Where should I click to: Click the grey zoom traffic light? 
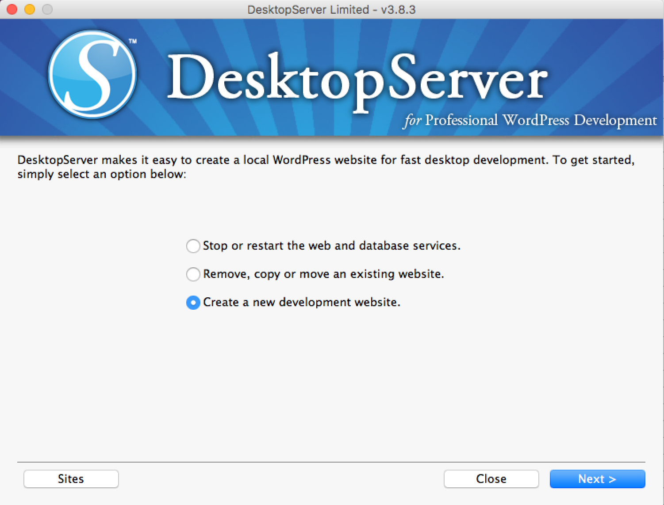(x=46, y=9)
